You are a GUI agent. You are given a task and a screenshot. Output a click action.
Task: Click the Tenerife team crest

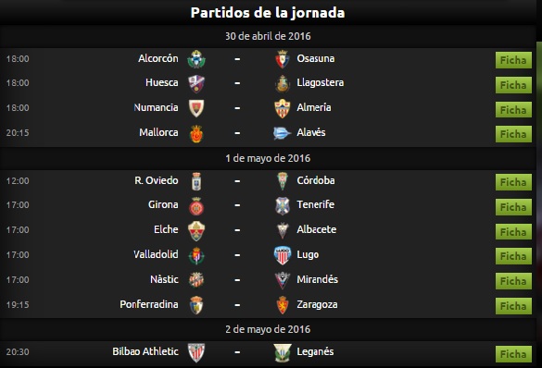(x=283, y=206)
